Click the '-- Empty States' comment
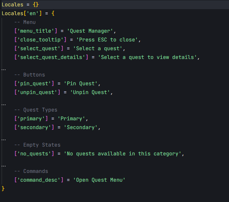The width and height of the screenshot is (229, 202). point(37,145)
